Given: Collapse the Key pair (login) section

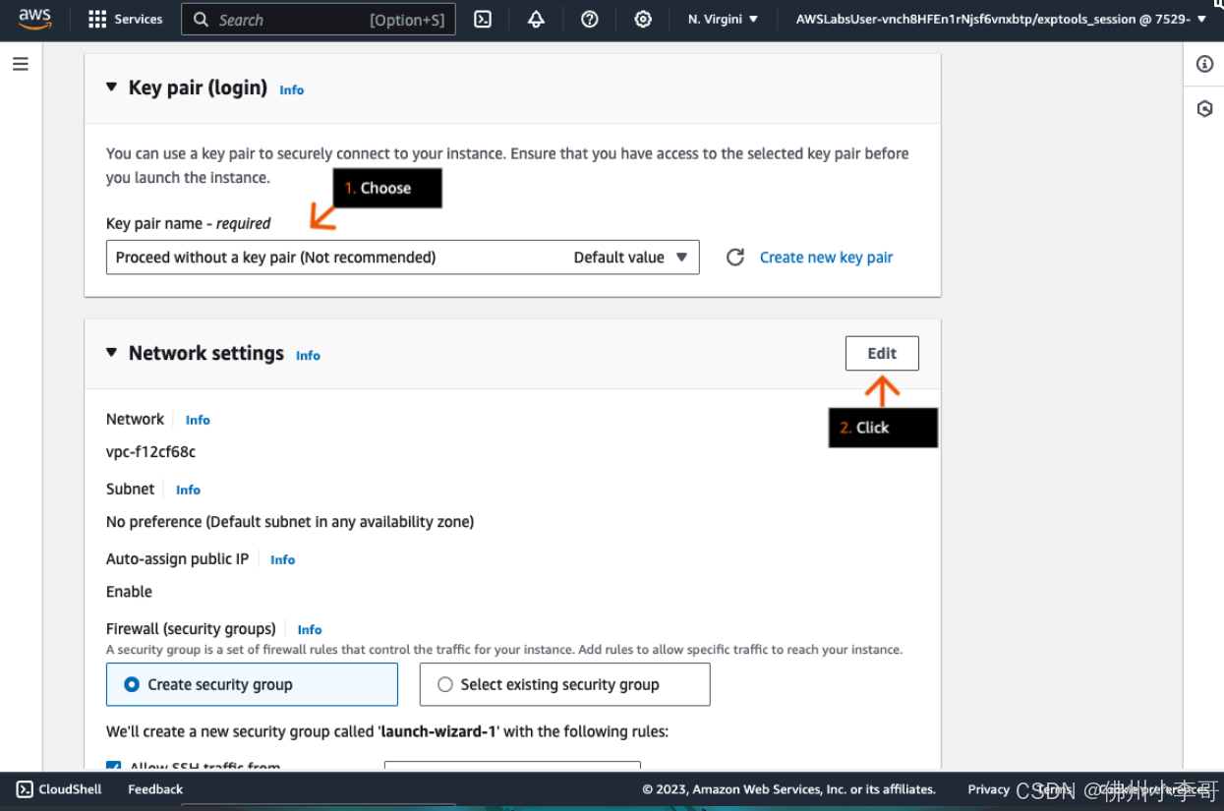Looking at the screenshot, I should pyautogui.click(x=112, y=87).
